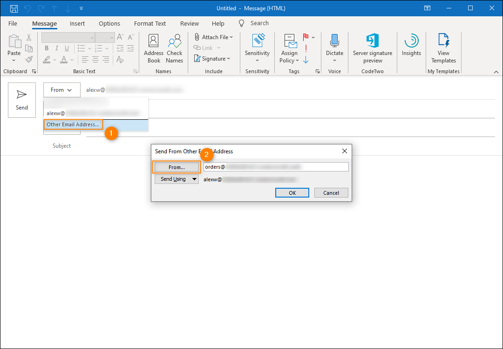The image size is (503, 349).
Task: Click the Cut scissors icon
Action: pos(29,38)
